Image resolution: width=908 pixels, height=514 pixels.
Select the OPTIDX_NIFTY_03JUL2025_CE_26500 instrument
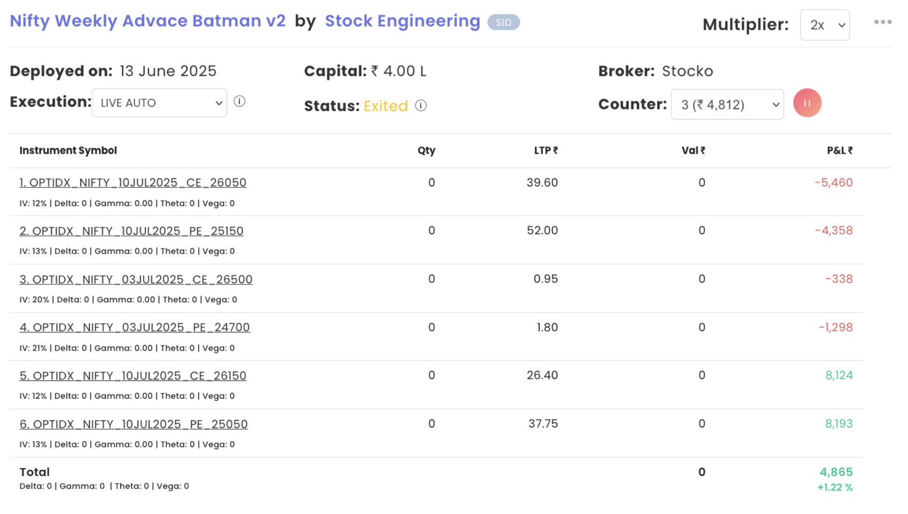[136, 280]
